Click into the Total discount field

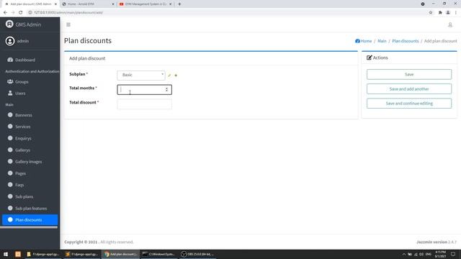tap(144, 104)
